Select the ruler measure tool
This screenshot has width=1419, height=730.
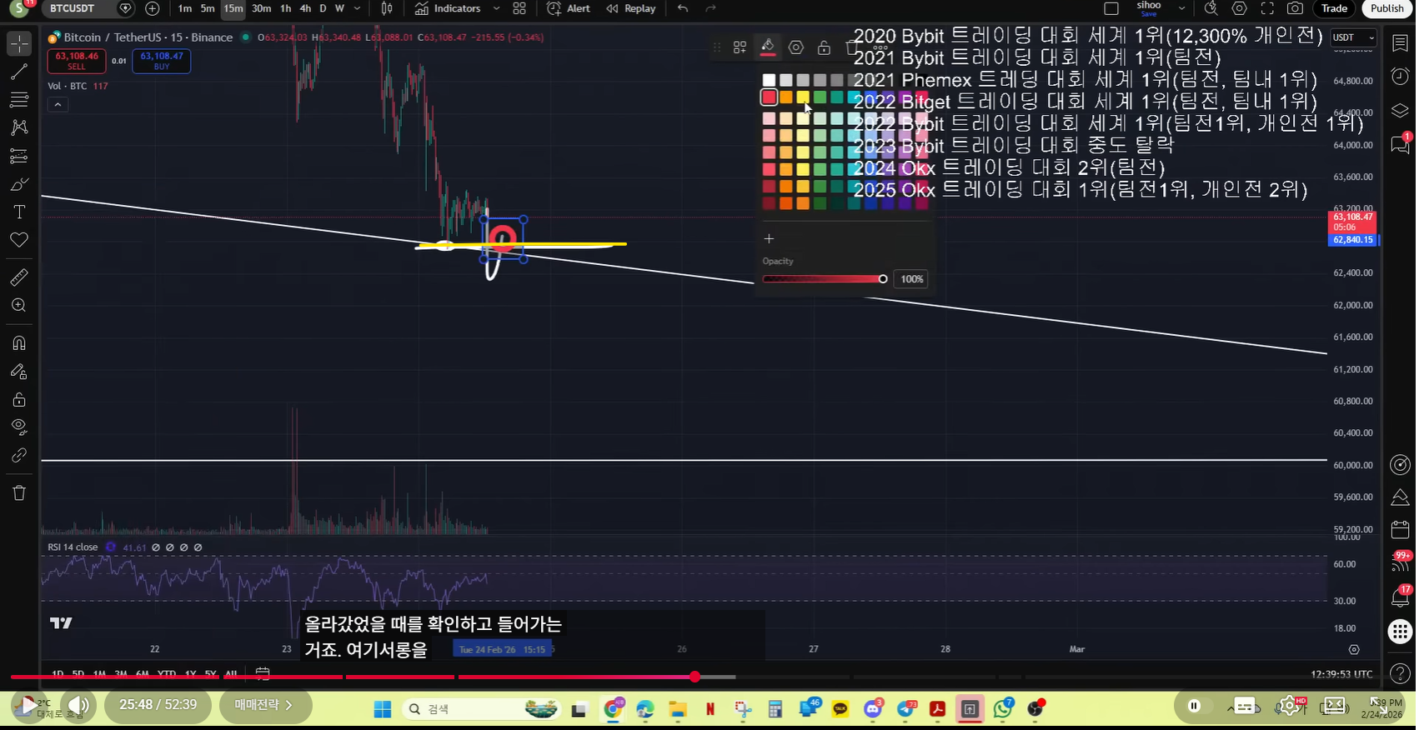coord(19,277)
